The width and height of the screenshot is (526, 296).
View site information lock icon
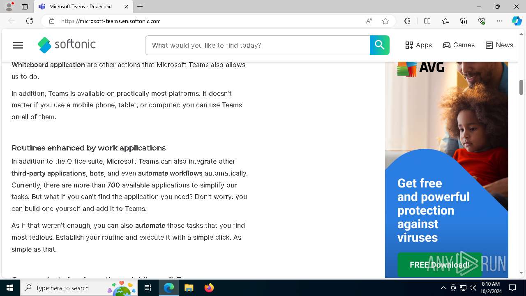[x=51, y=21]
